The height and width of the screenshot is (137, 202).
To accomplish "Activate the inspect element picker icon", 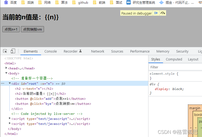I will (x=5, y=51).
